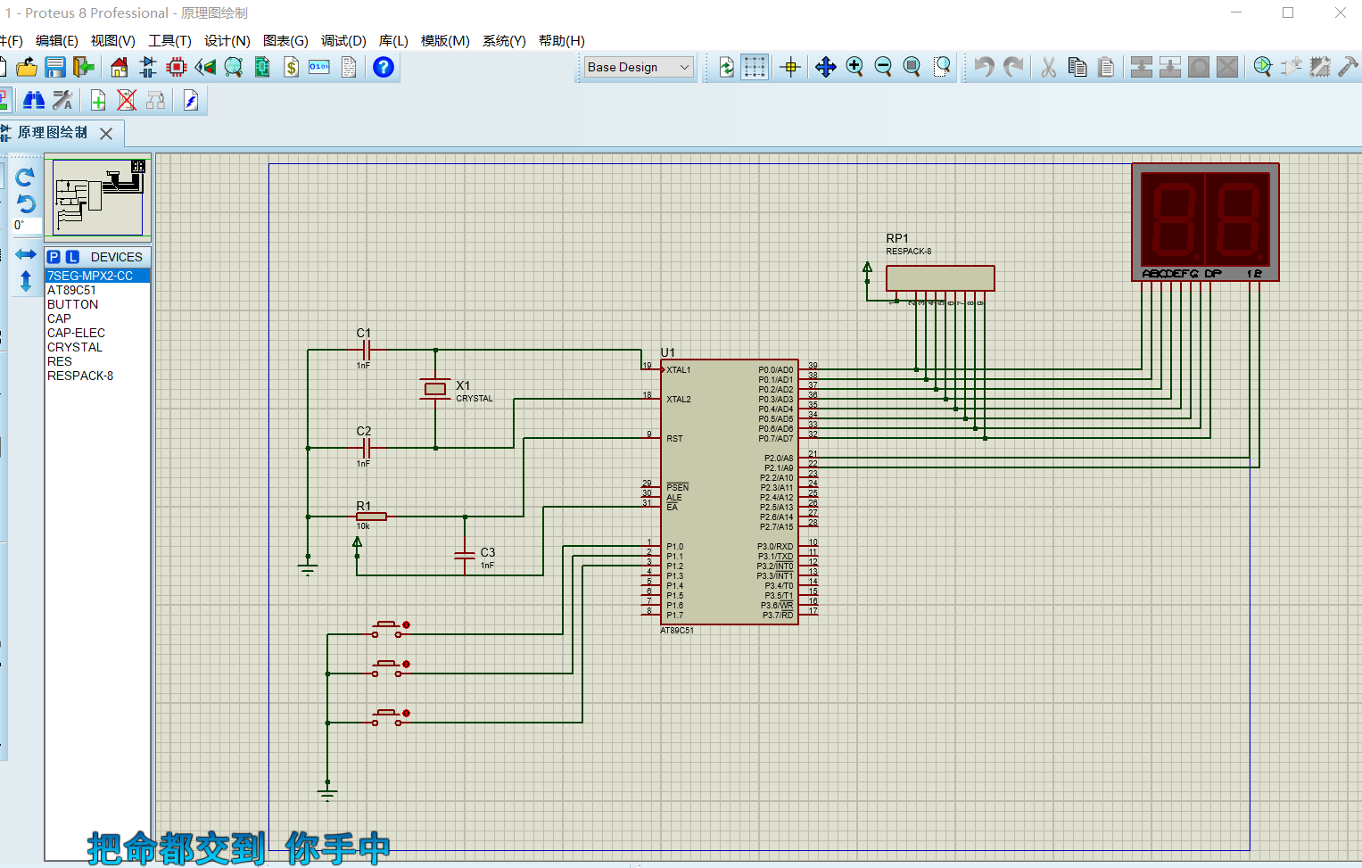The width and height of the screenshot is (1362, 868).
Task: Open the 设计(N) menu
Action: (x=227, y=41)
